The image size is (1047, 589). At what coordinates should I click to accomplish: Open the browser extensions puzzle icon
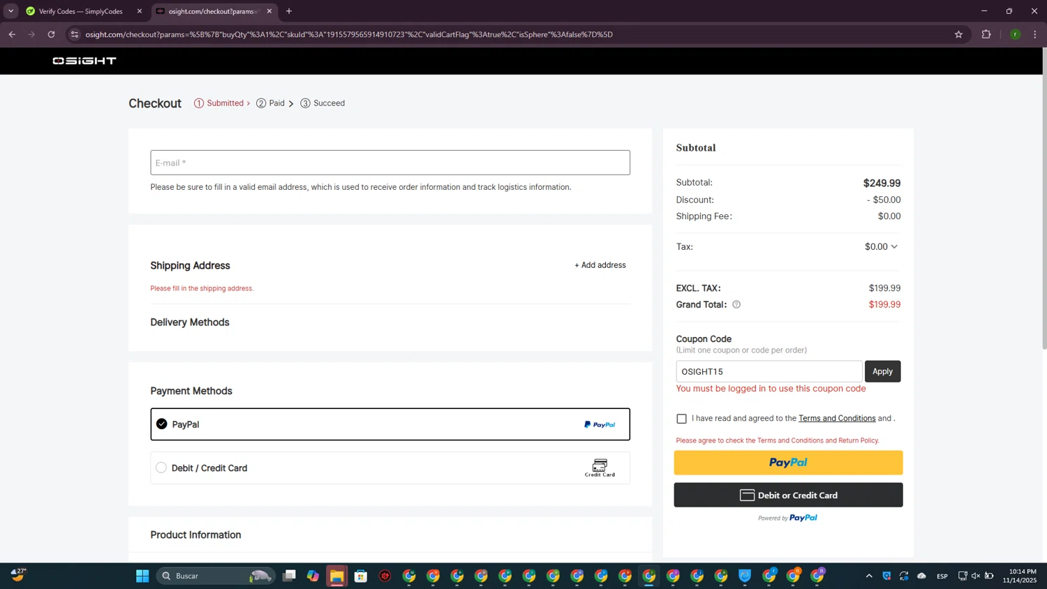click(x=986, y=34)
